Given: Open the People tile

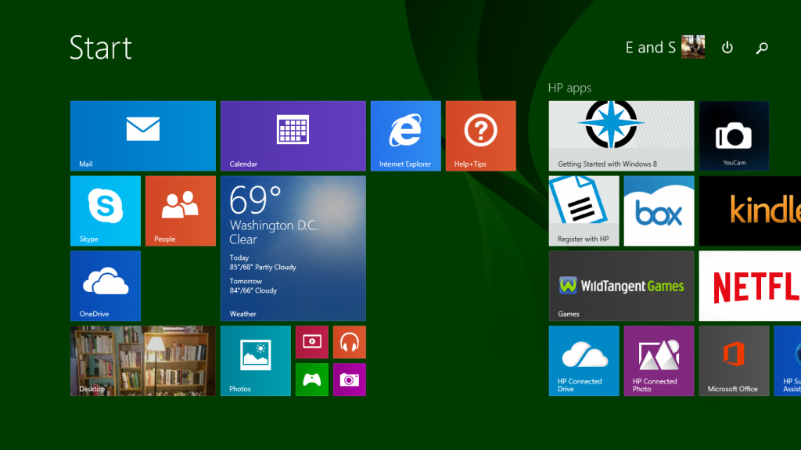Looking at the screenshot, I should pos(180,211).
